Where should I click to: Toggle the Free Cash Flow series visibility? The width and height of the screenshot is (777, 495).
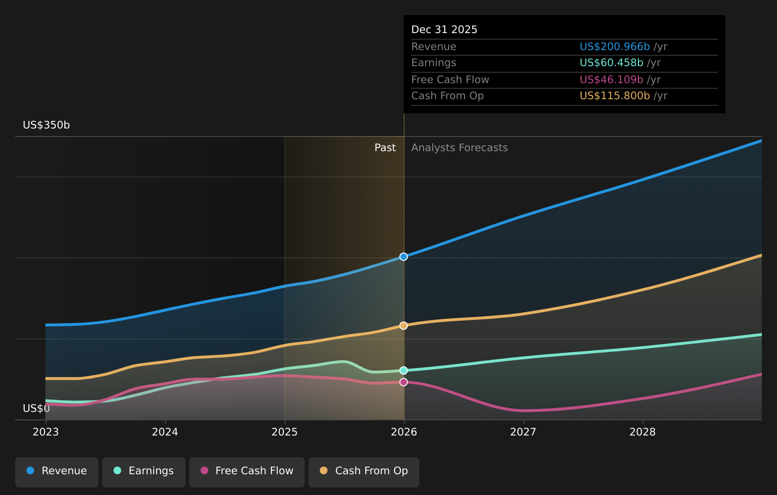click(x=247, y=471)
